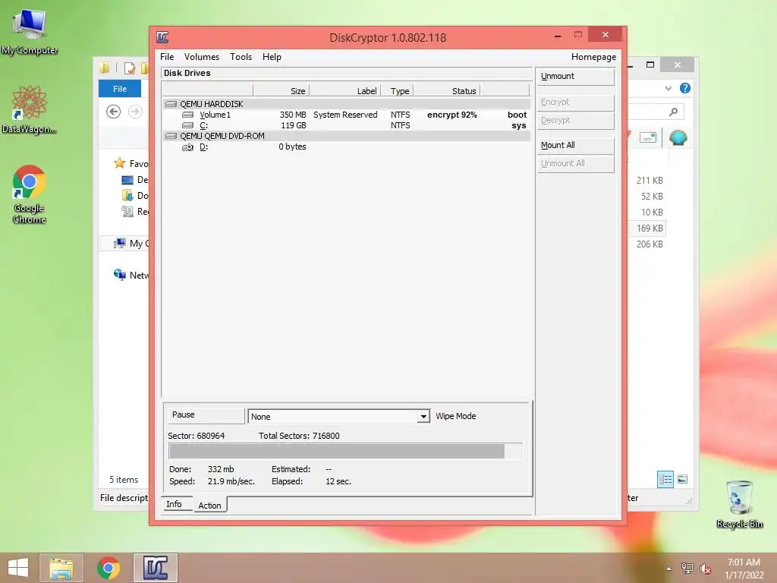Open Explorer help question mark icon
777x583 pixels.
pyautogui.click(x=685, y=88)
